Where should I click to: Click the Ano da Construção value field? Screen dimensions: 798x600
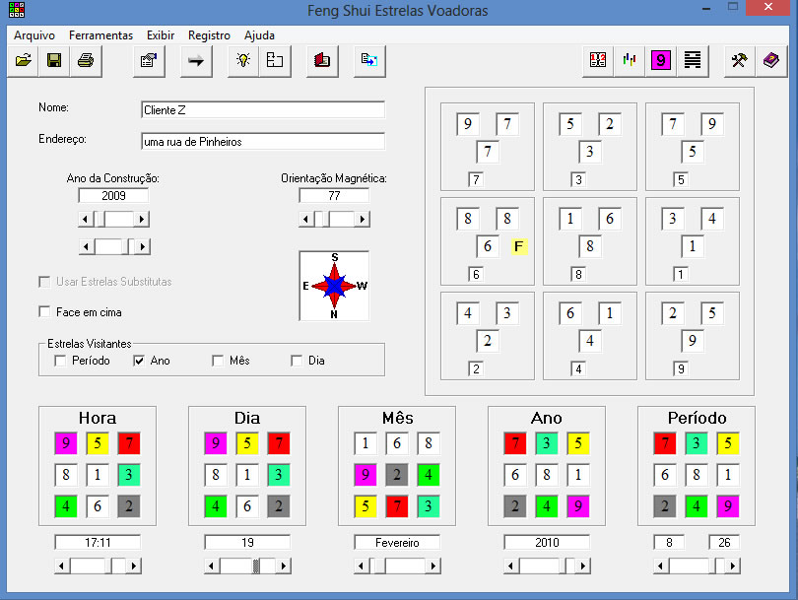[x=113, y=195]
